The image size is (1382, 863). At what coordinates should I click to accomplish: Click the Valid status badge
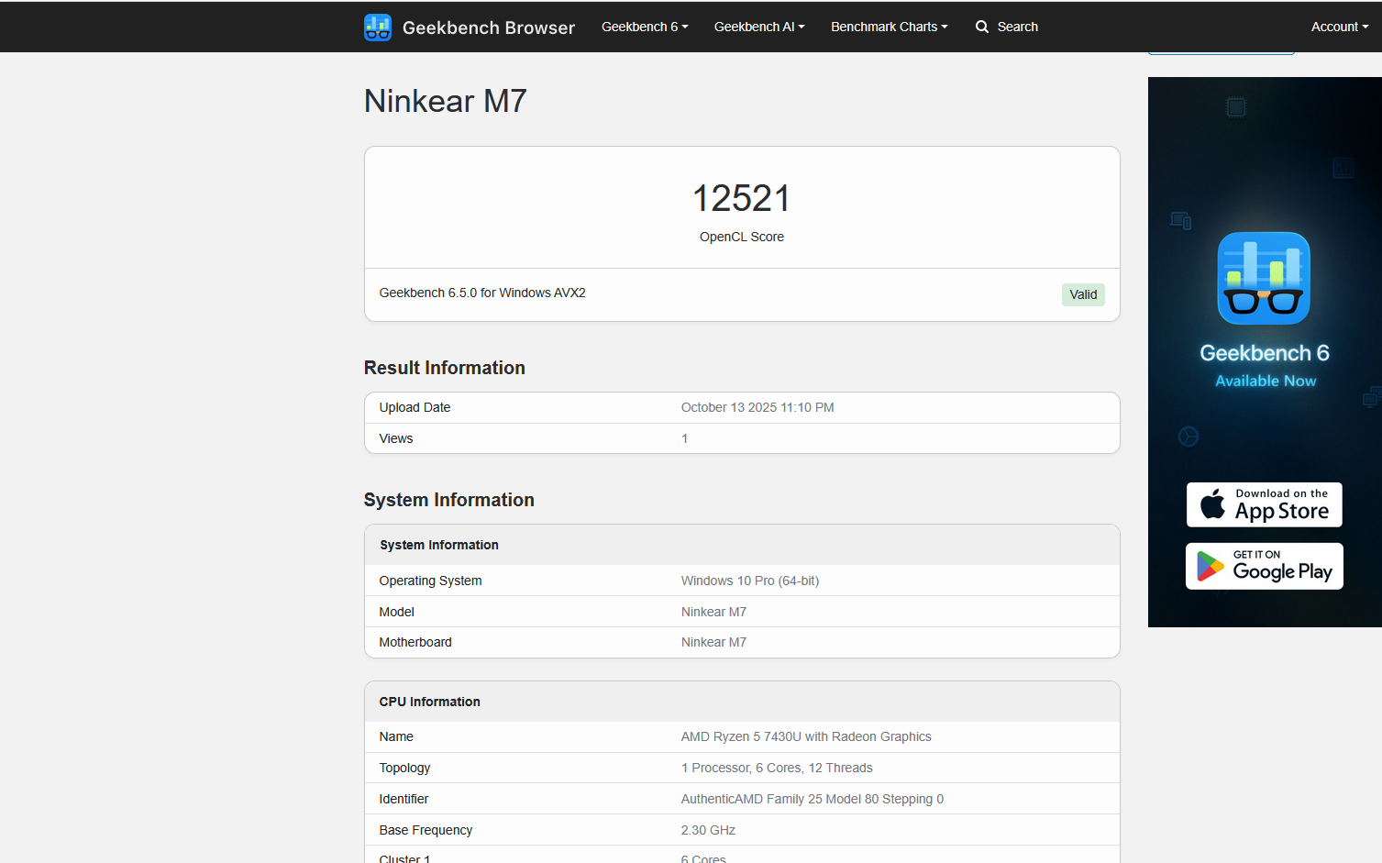(x=1082, y=294)
